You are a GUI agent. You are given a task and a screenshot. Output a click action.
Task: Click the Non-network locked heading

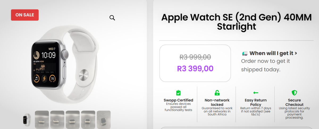pos(217,102)
